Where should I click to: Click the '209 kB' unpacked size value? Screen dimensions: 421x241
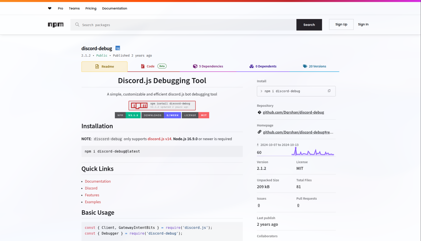(263, 187)
